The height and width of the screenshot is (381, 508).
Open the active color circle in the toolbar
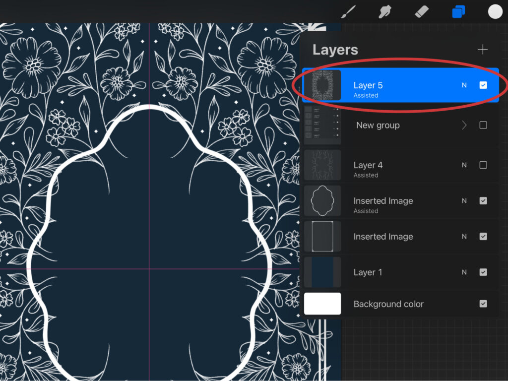(x=495, y=11)
